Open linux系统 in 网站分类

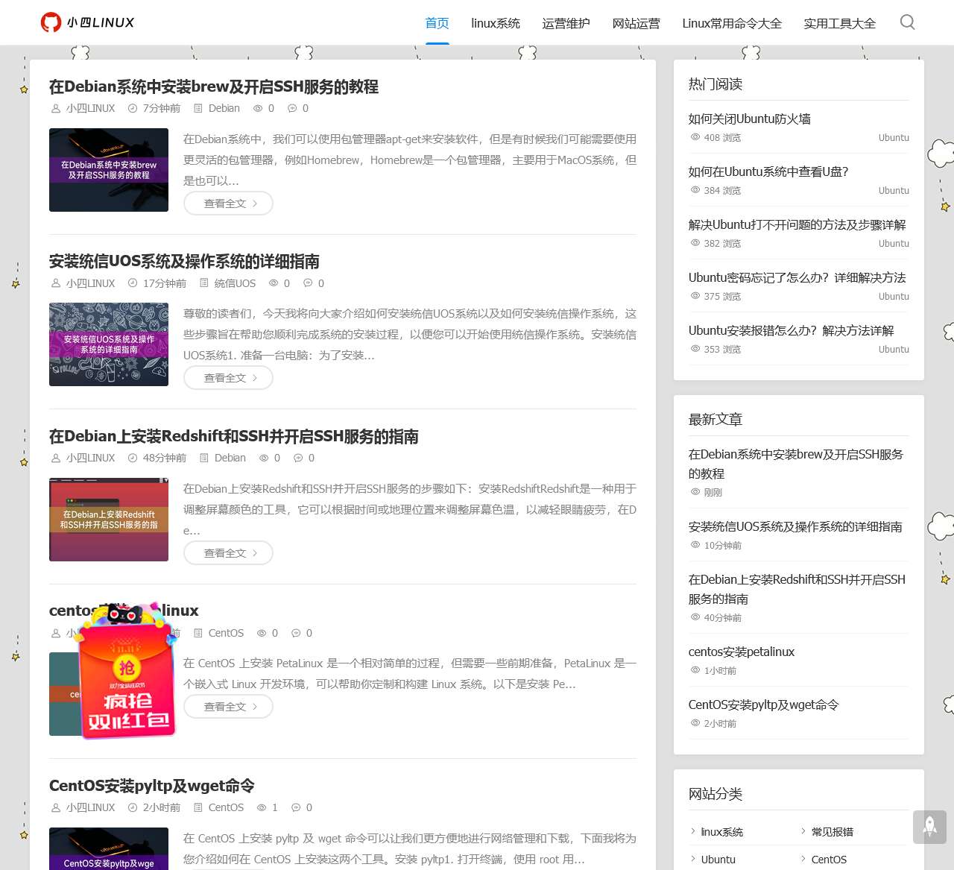click(722, 832)
